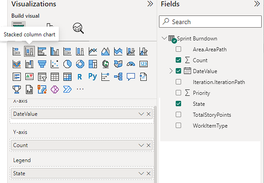Select the stacked area chart visual
Image resolution: width=264 pixels, height=183 pixels.
click(x=118, y=51)
